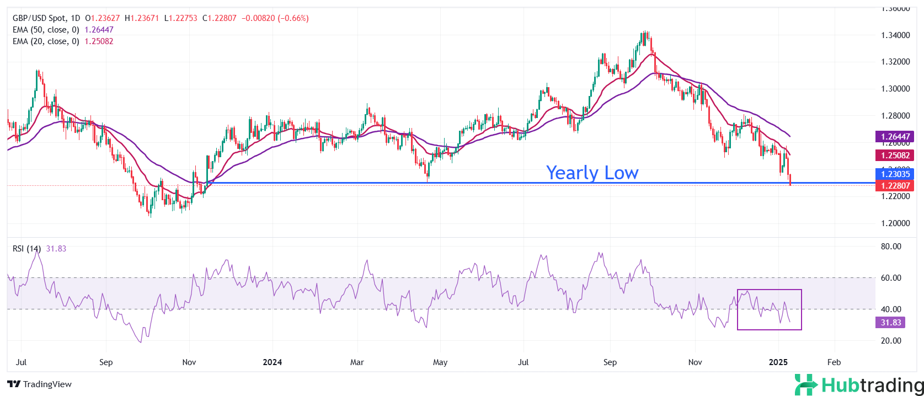
Task: Click the green Hubtrading logo icon
Action: coord(806,384)
